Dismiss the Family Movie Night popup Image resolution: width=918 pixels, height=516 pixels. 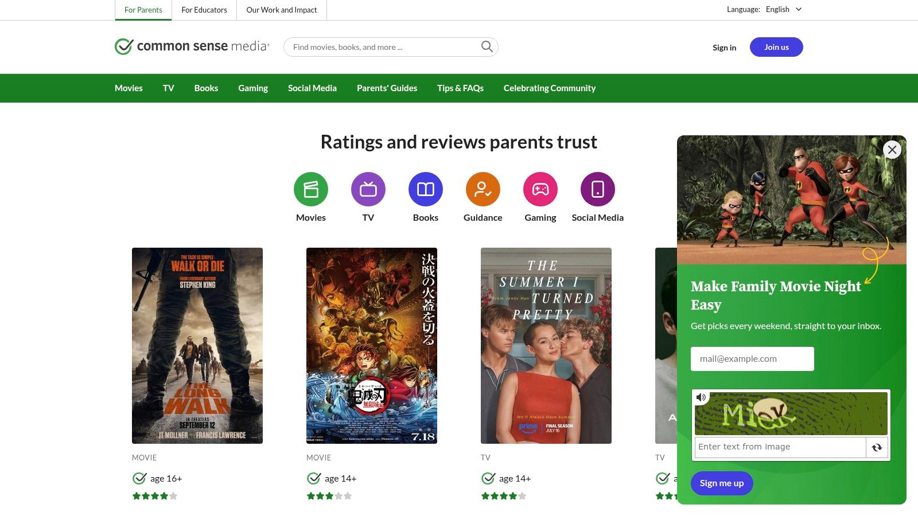[892, 150]
